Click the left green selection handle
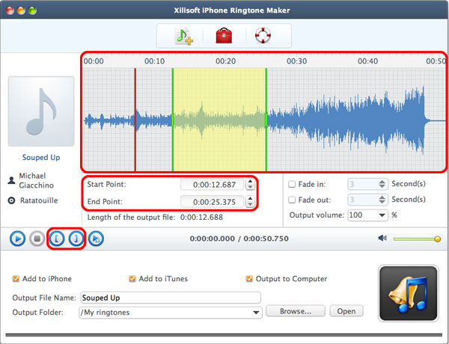Viewport: 449px width, 344px height. coord(173,120)
